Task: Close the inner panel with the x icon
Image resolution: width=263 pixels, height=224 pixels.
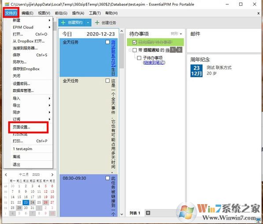Action: pyautogui.click(x=258, y=13)
